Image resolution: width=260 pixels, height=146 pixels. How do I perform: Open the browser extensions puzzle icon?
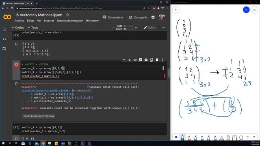coord(158,8)
